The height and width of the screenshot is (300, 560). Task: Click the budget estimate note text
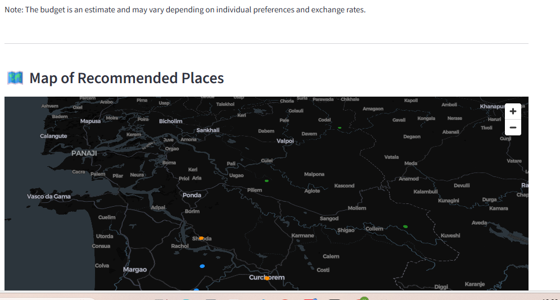click(185, 10)
